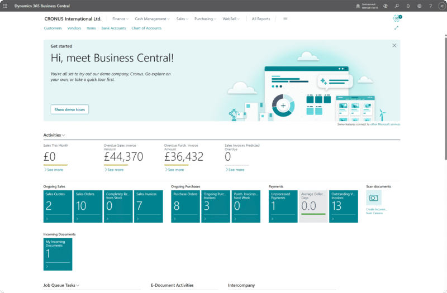Open the settings gear icon
The height and width of the screenshot is (293, 447).
click(420, 6)
